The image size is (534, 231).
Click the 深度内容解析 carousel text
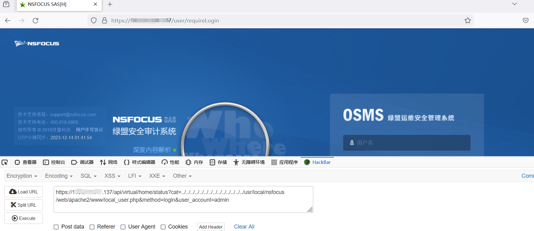pos(152,150)
